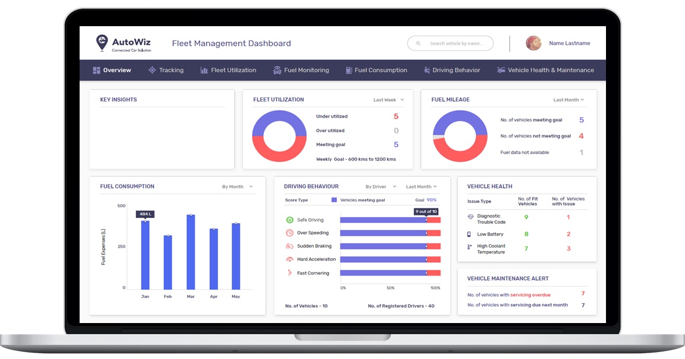Click the 9 out of 10 tooltip

click(426, 212)
